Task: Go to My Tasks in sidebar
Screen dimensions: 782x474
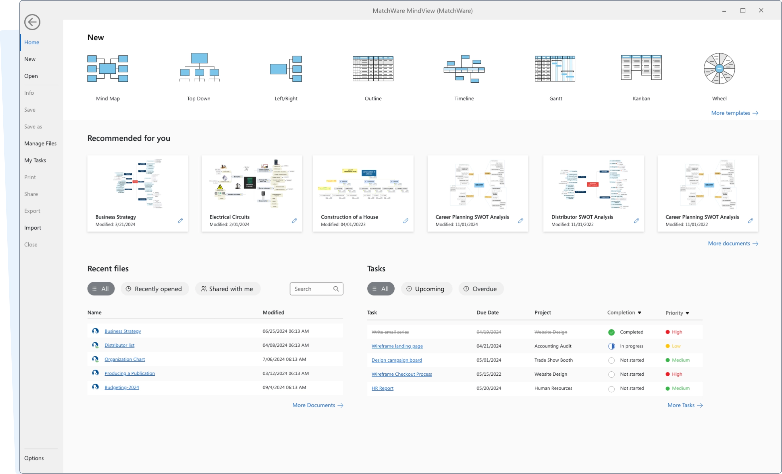Action: (35, 160)
